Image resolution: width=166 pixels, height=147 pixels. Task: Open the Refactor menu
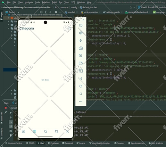pos(46,2)
